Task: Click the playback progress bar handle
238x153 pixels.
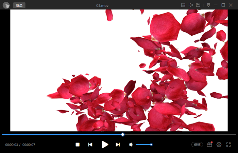Action: pyautogui.click(x=123, y=134)
